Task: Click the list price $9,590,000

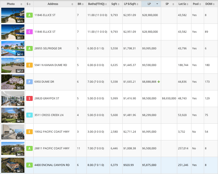Action: [149, 65]
